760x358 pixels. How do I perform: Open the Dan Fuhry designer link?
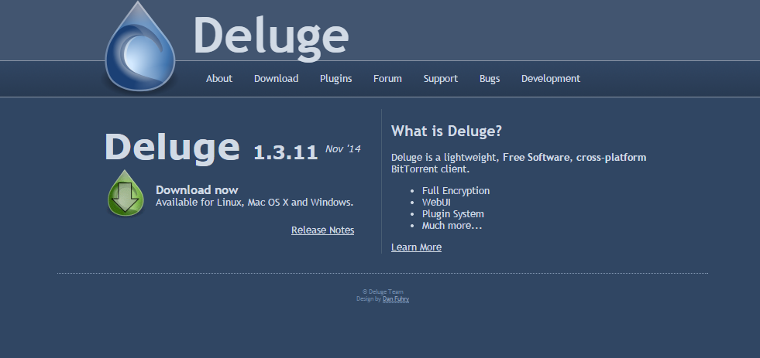(396, 299)
